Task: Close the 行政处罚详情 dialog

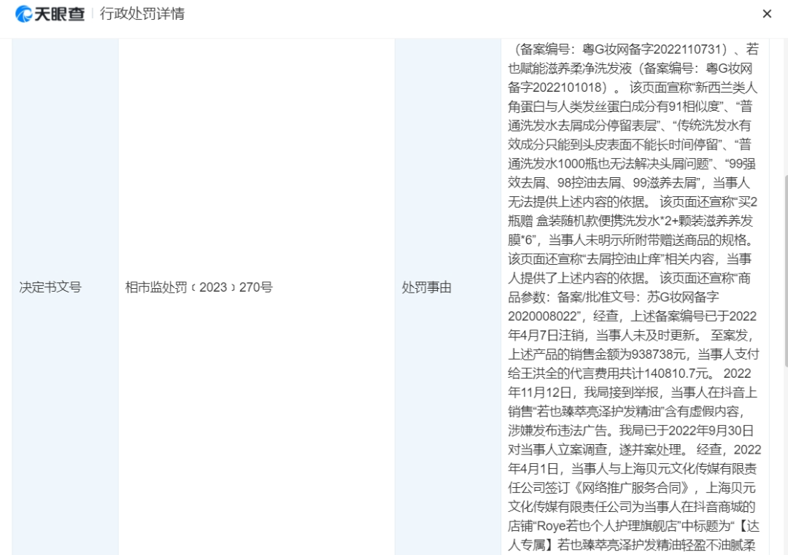Action: click(767, 14)
